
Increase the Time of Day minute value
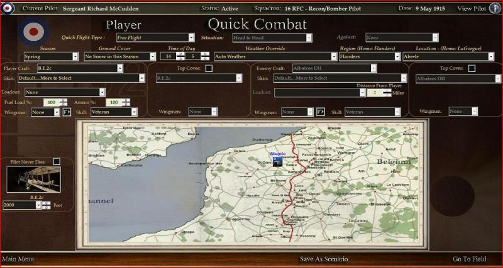(205, 54)
